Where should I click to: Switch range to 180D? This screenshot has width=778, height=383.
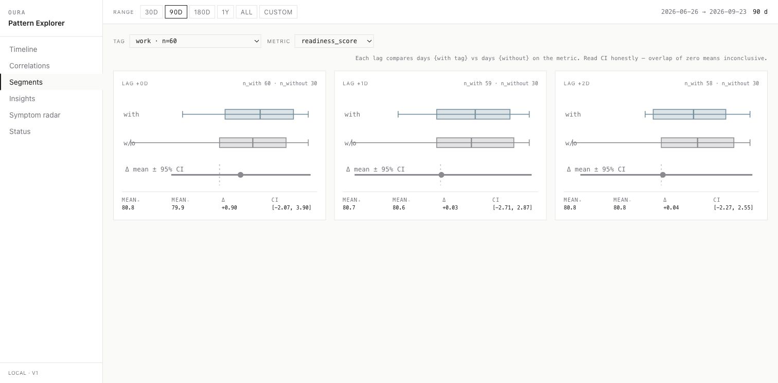(202, 12)
